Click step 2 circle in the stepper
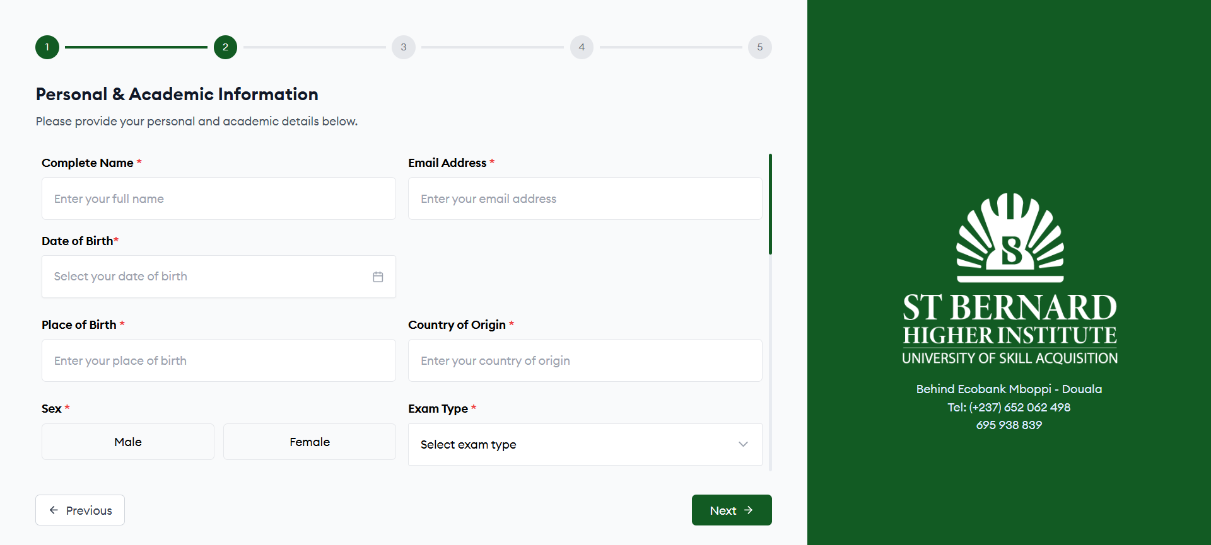Image resolution: width=1211 pixels, height=545 pixels. point(225,47)
